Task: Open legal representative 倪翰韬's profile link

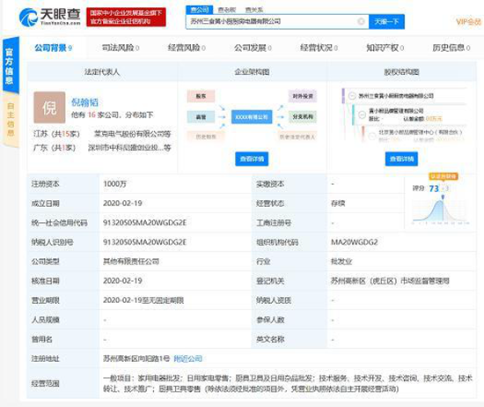Action: point(84,102)
